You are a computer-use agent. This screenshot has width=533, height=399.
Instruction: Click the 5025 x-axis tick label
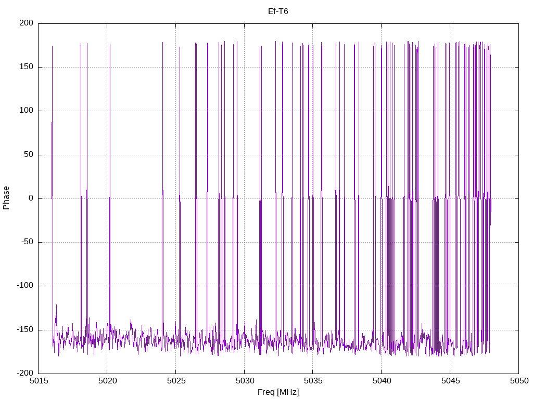click(x=175, y=381)
